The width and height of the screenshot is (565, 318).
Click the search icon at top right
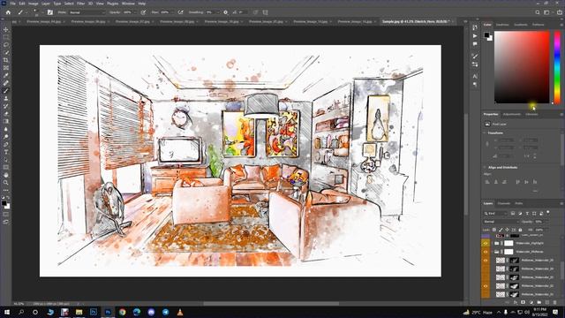point(538,12)
